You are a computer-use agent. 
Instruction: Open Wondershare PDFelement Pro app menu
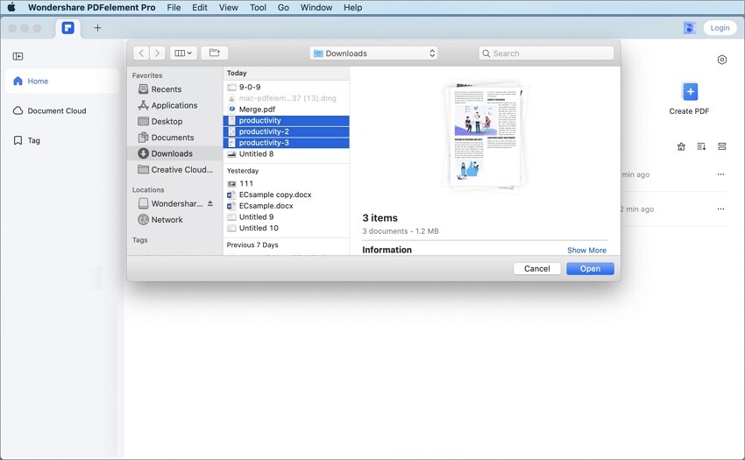(x=92, y=8)
